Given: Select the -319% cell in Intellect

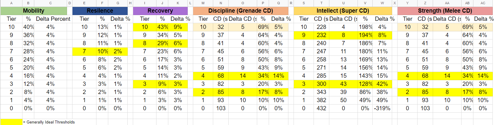Looking at the screenshot, I should click(382, 108).
